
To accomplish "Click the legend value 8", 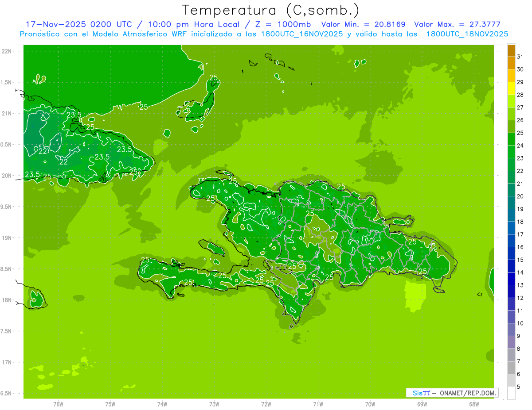I will click(519, 349).
